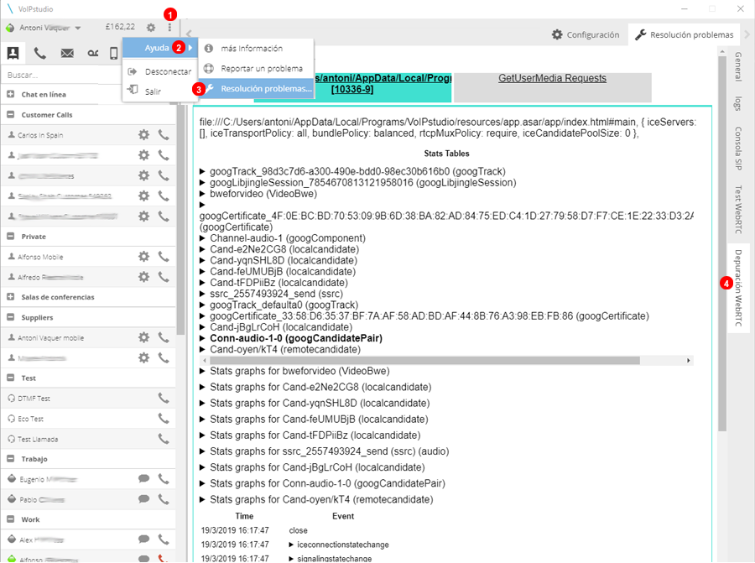The width and height of the screenshot is (755, 563).
Task: Click the gear icon beside the £162,22 balance
Action: coord(152,26)
